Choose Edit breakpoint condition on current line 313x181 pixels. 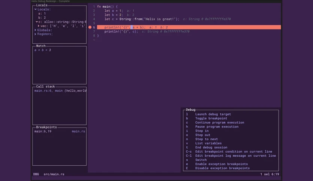point(234,152)
